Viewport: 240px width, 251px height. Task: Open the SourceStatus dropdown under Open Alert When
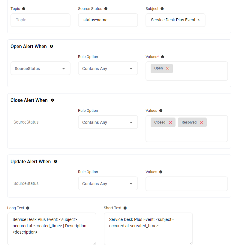[x=40, y=69]
